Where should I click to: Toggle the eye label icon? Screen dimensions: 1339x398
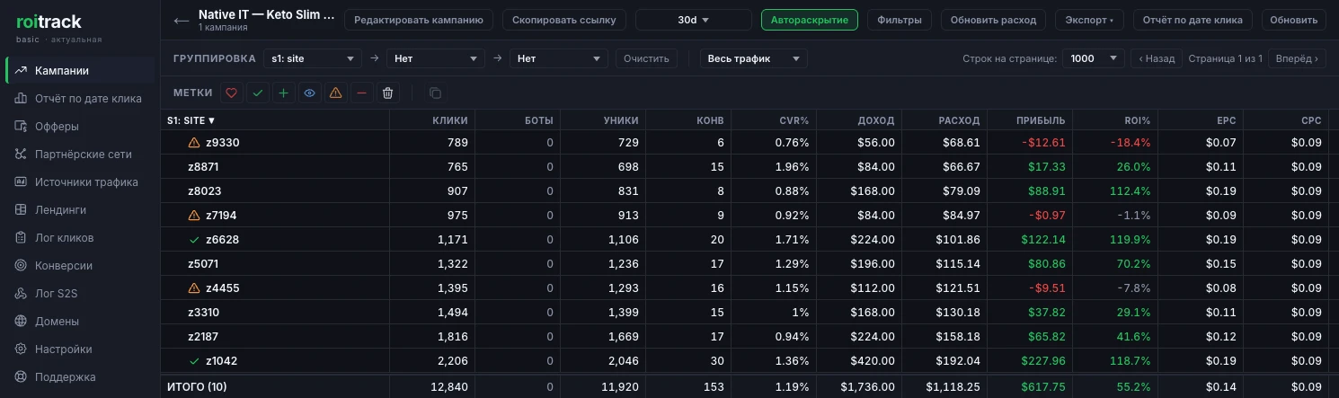tap(310, 93)
